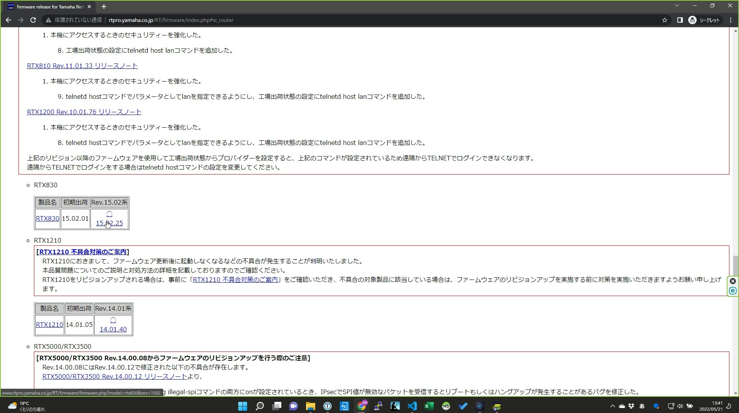
Task: Open Visual Studio Code from the taskbar
Action: [412, 406]
